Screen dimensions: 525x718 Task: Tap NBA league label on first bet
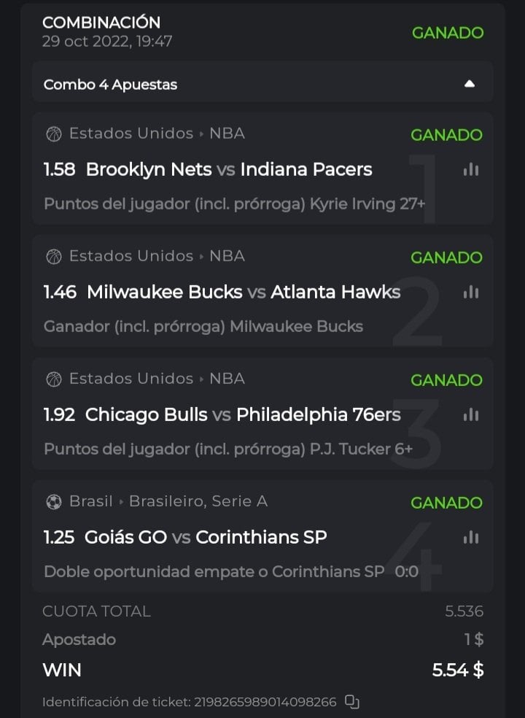click(227, 134)
